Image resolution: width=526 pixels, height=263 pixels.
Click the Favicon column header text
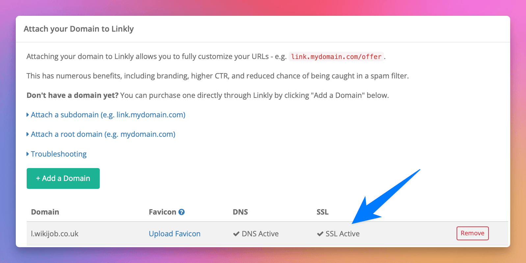point(162,212)
